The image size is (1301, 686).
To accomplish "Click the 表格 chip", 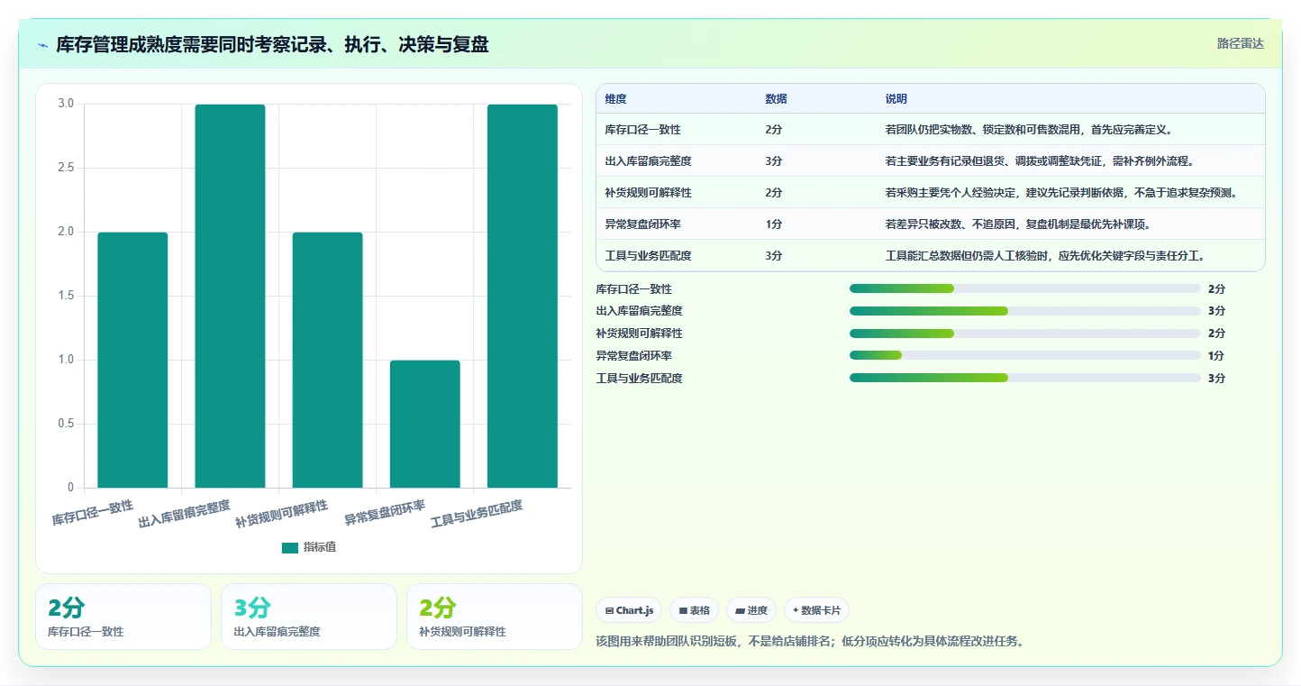I will (x=695, y=610).
